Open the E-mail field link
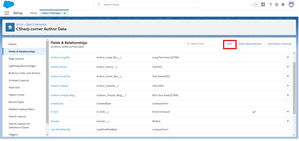299x141 pixels. [x=54, y=112]
